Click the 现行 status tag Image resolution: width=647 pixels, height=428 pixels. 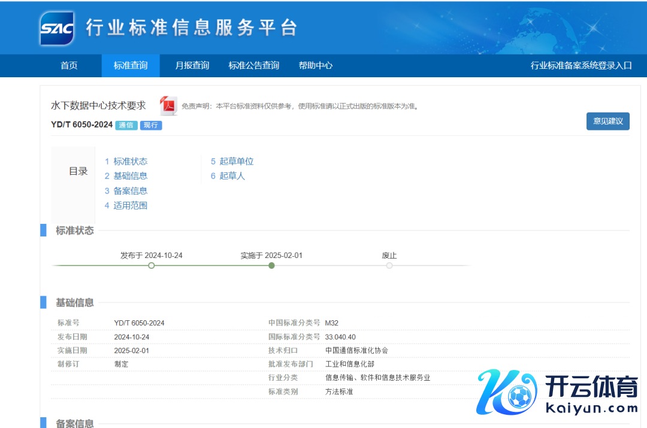point(151,125)
